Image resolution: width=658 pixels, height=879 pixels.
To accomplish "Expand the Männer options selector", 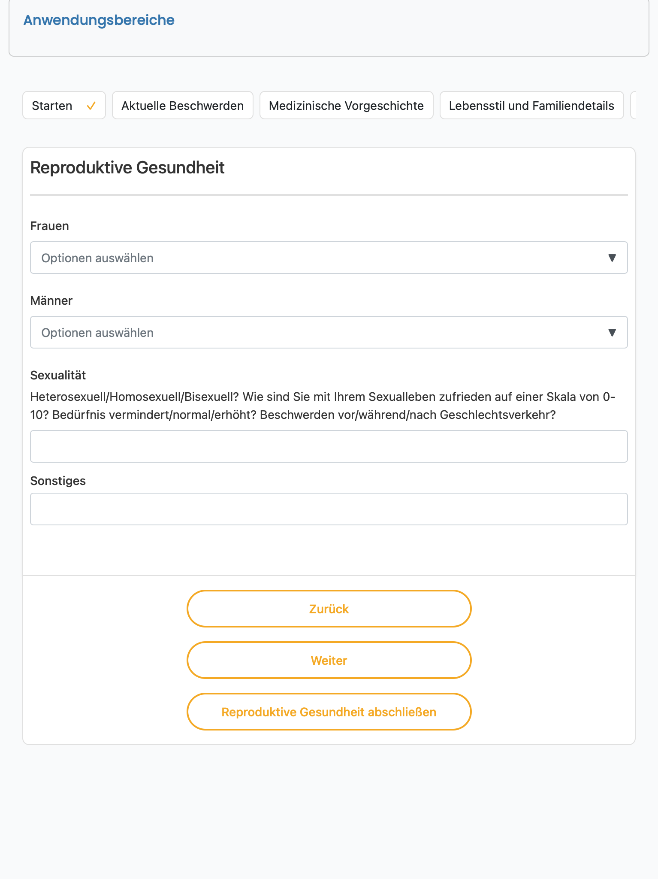I will pos(329,332).
